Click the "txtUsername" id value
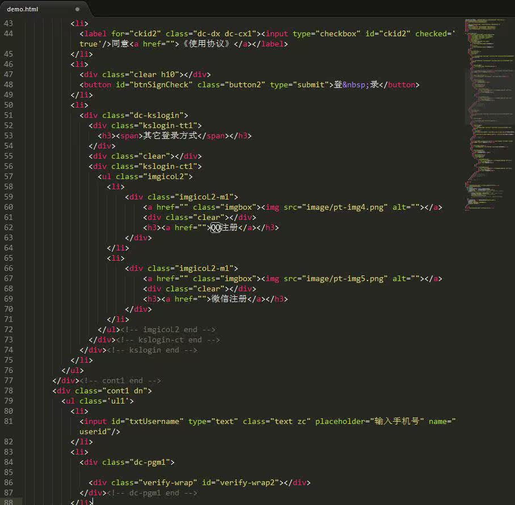515x505 pixels. 154,421
